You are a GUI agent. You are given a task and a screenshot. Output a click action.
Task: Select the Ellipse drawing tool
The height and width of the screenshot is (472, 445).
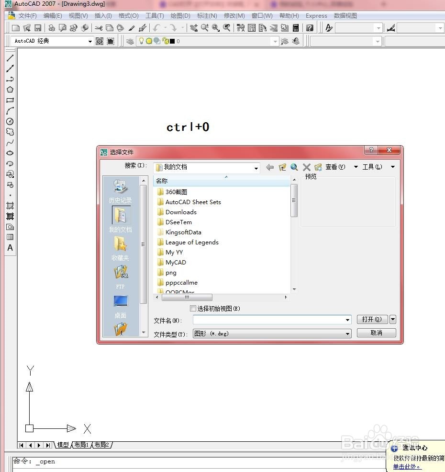coord(10,153)
